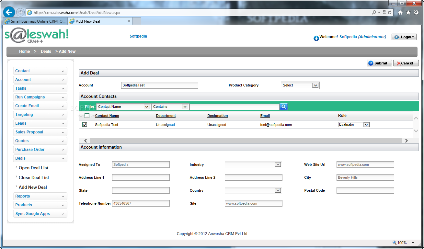Collapse the Deals sidebar section
This screenshot has width=424, height=249.
[x=40, y=158]
